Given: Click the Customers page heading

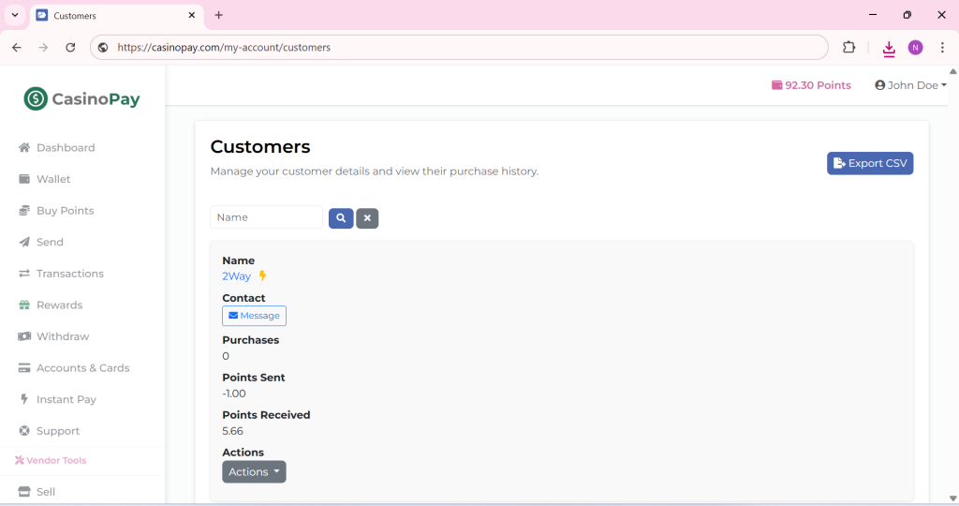Looking at the screenshot, I should coord(260,147).
